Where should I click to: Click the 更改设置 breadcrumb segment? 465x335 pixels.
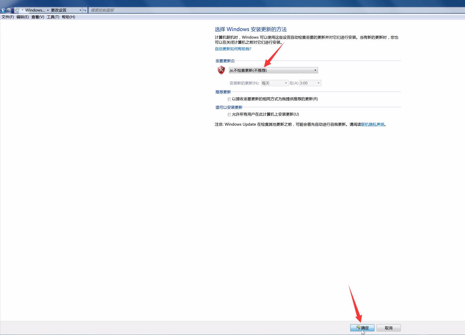tap(59, 10)
